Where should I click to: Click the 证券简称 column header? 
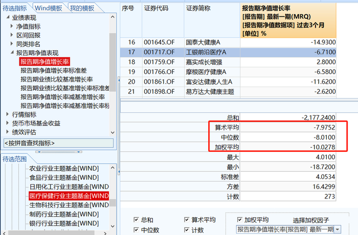[212, 20]
